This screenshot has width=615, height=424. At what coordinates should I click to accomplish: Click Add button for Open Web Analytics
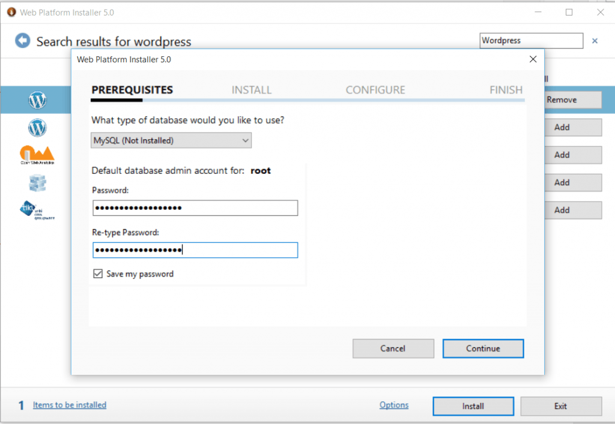click(x=573, y=155)
